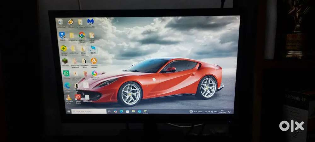Launch Adobe Creative Cloud shortcut
The image size is (315, 142).
point(78,97)
